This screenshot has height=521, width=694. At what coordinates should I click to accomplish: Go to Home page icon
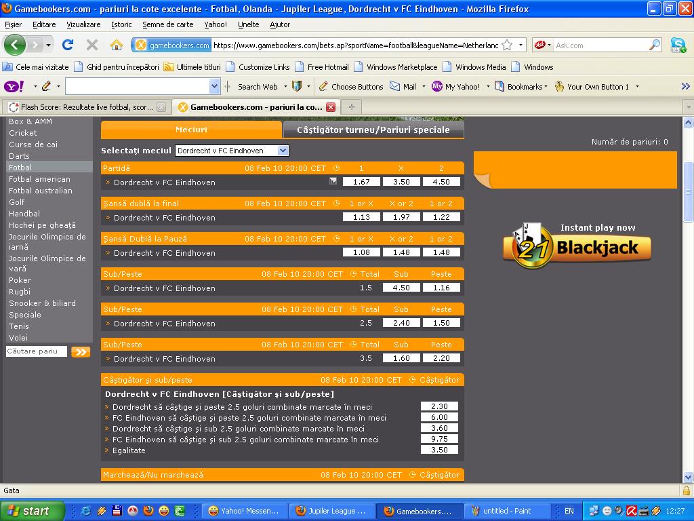coord(117,45)
